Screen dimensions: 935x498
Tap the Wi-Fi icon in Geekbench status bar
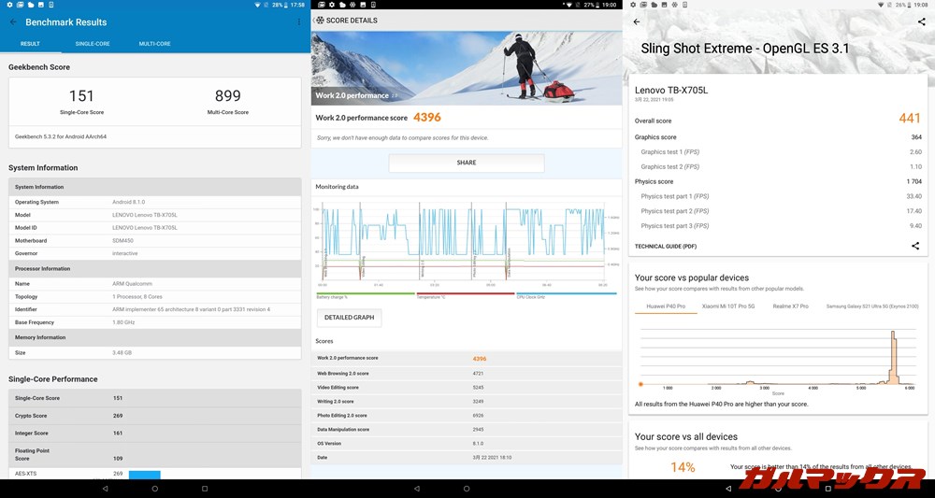(x=257, y=5)
